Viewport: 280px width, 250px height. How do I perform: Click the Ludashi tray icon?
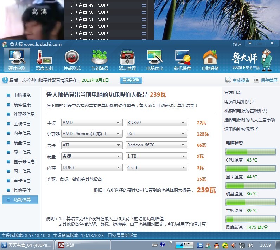tap(208, 245)
